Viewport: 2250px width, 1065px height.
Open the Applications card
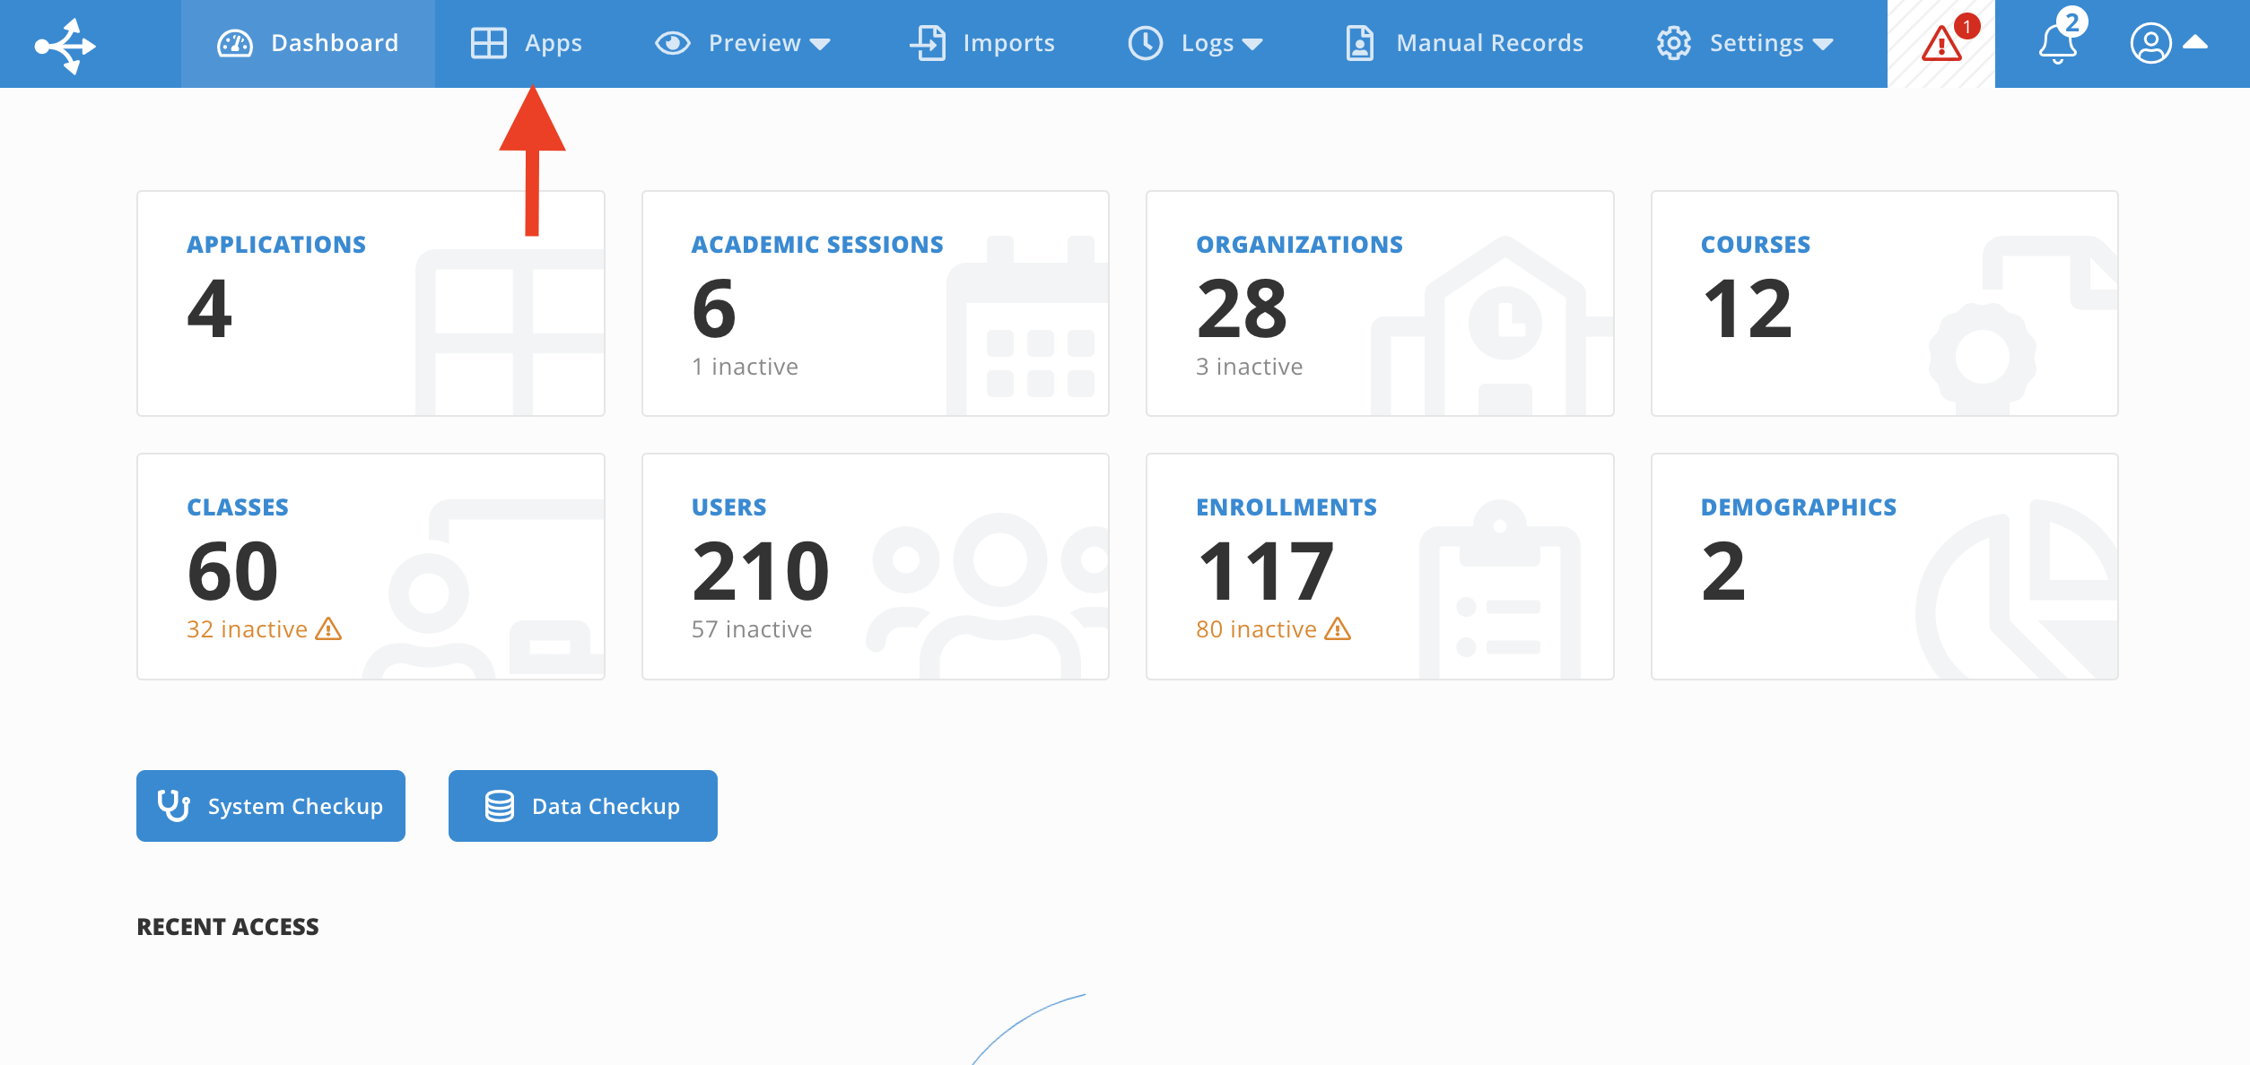[371, 303]
